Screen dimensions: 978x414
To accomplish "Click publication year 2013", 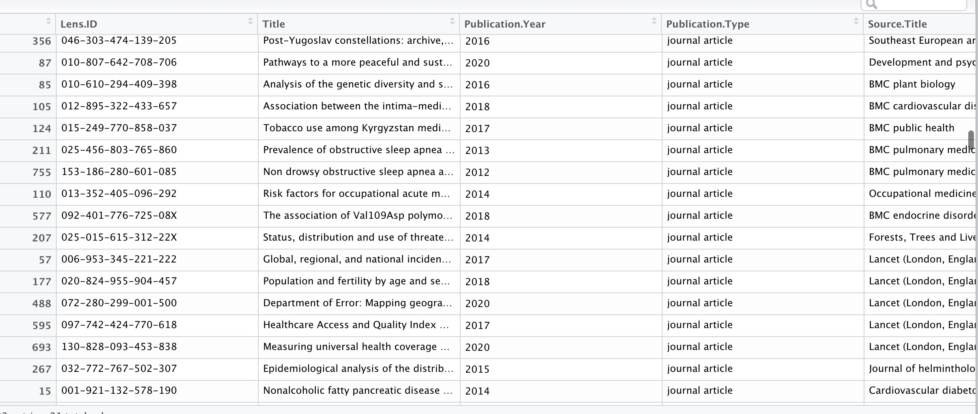I will (x=477, y=151).
